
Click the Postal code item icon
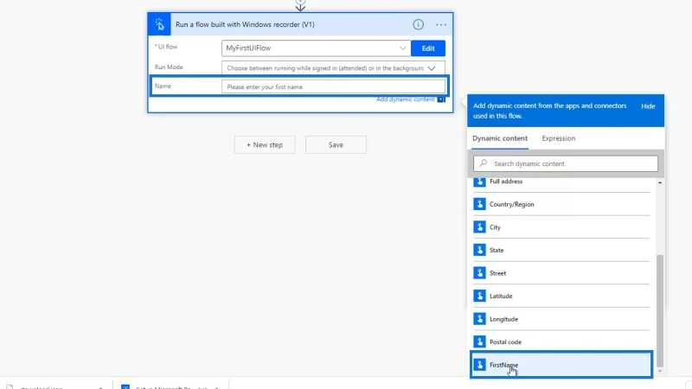tap(479, 341)
